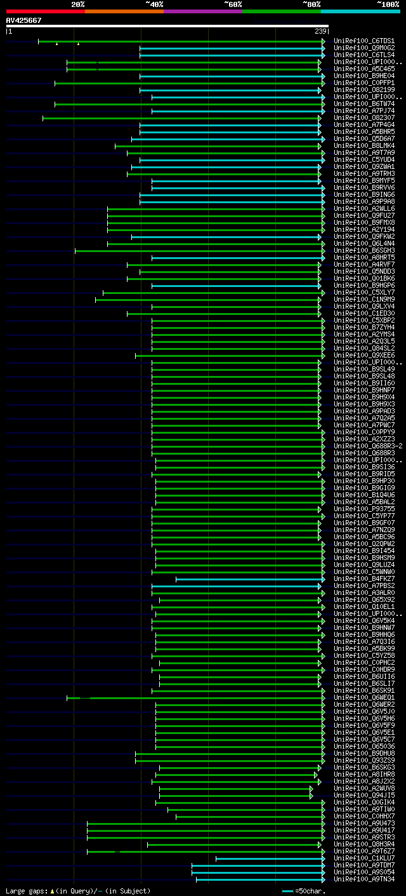Click the cyan 50char scale bar
This screenshot has height=896, width=406.
click(288, 891)
